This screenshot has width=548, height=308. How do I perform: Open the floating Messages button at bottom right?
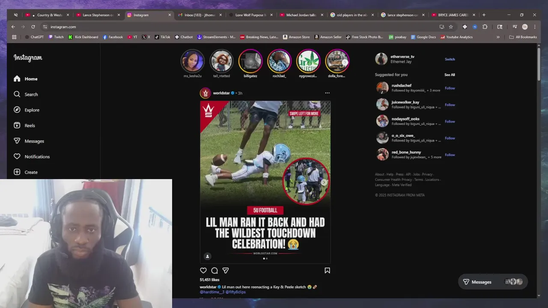[493, 282]
